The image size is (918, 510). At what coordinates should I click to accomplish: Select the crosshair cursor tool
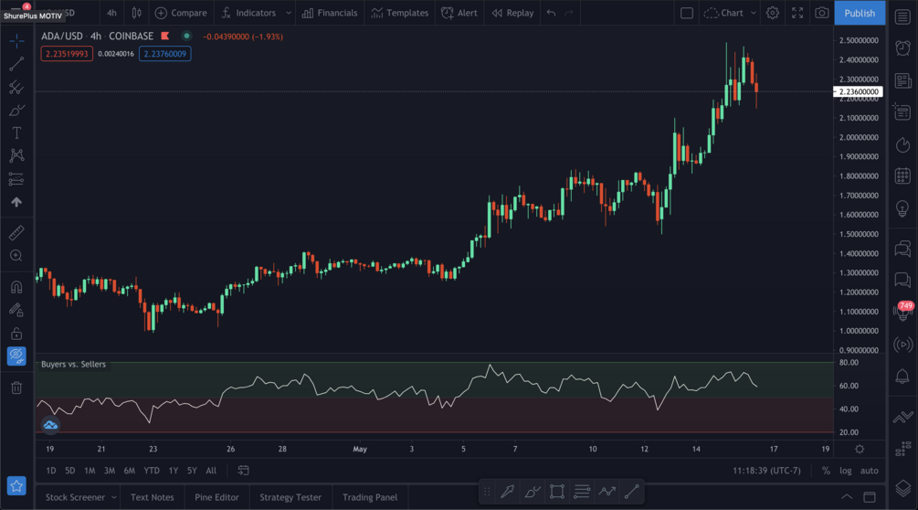click(x=16, y=40)
